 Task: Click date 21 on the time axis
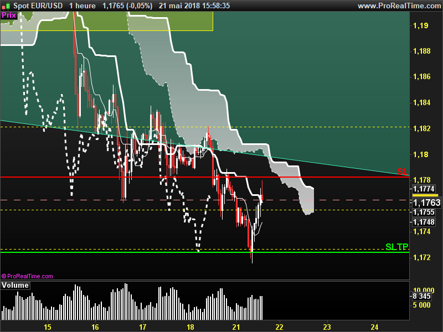(236, 327)
